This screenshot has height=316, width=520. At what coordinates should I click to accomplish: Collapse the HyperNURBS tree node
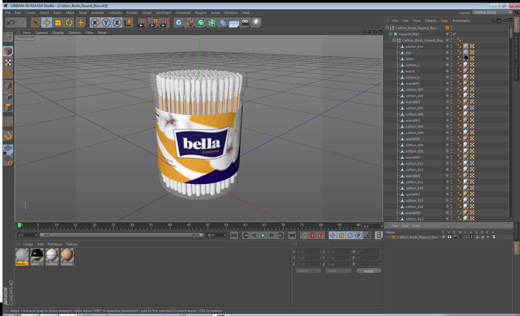pyautogui.click(x=390, y=34)
